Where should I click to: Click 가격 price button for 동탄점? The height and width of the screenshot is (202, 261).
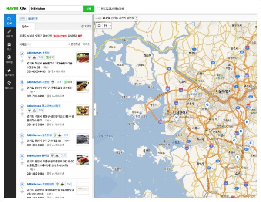[40, 57]
